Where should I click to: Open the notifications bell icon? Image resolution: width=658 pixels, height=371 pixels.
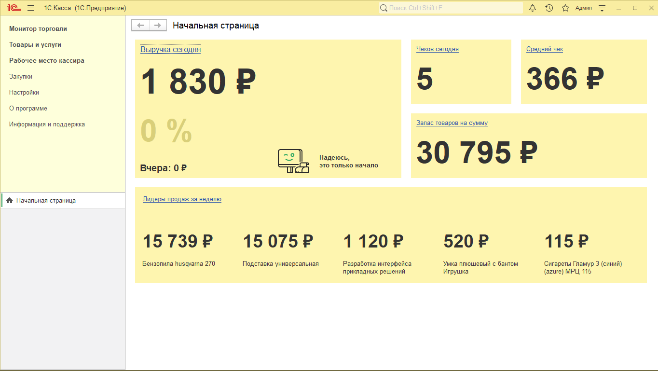tap(532, 8)
